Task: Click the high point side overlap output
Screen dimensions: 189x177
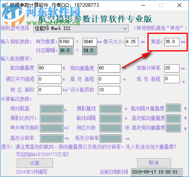Action: (173, 128)
